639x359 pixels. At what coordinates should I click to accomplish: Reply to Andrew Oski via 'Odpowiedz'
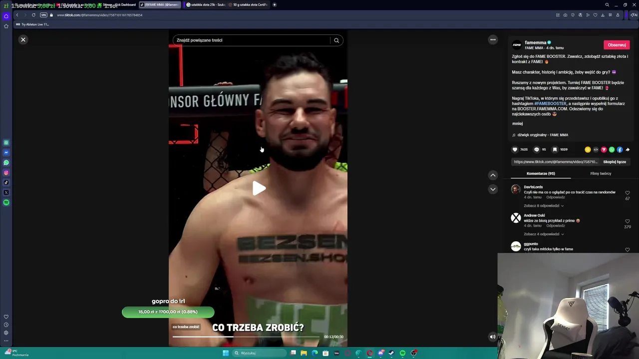pyautogui.click(x=556, y=226)
